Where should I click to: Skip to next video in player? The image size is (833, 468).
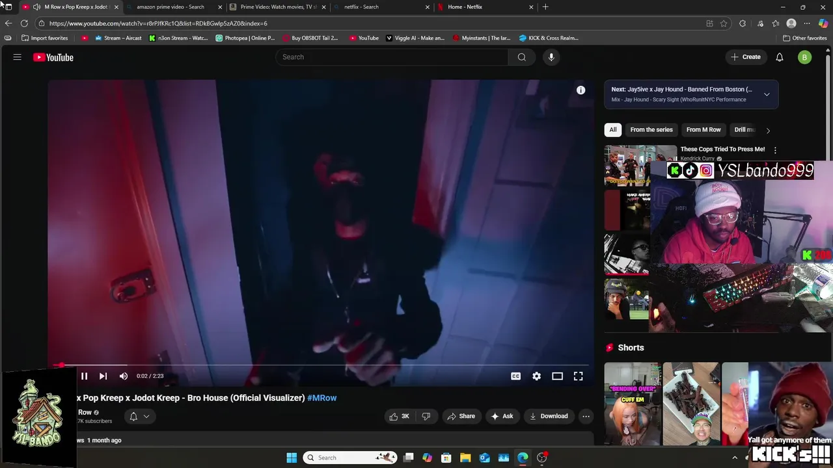(x=103, y=376)
